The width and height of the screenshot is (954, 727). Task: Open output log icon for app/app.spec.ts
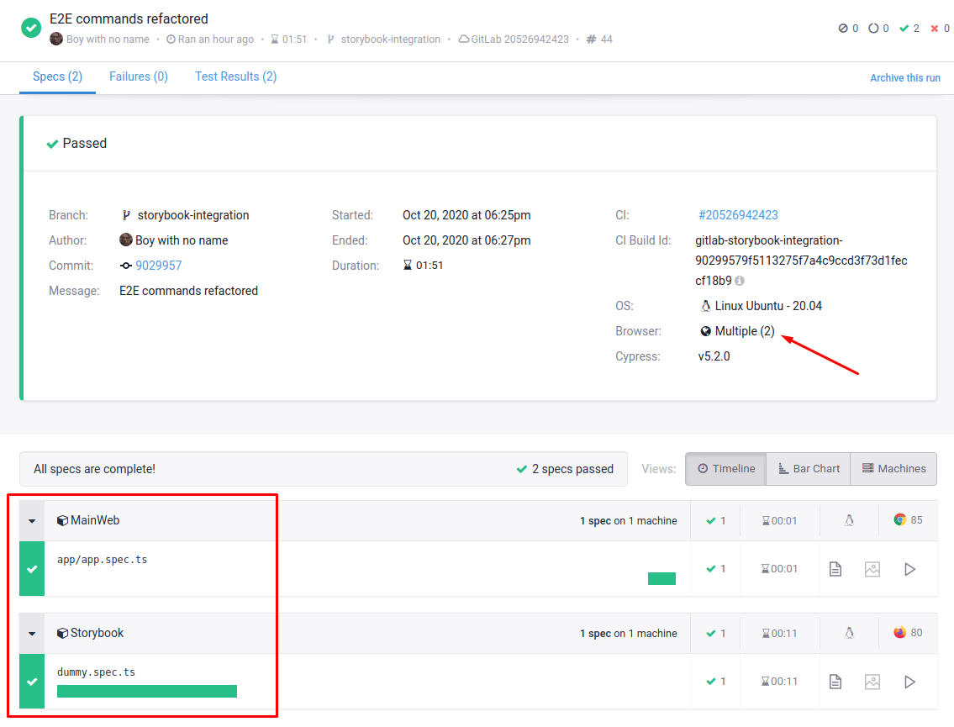[835, 569]
